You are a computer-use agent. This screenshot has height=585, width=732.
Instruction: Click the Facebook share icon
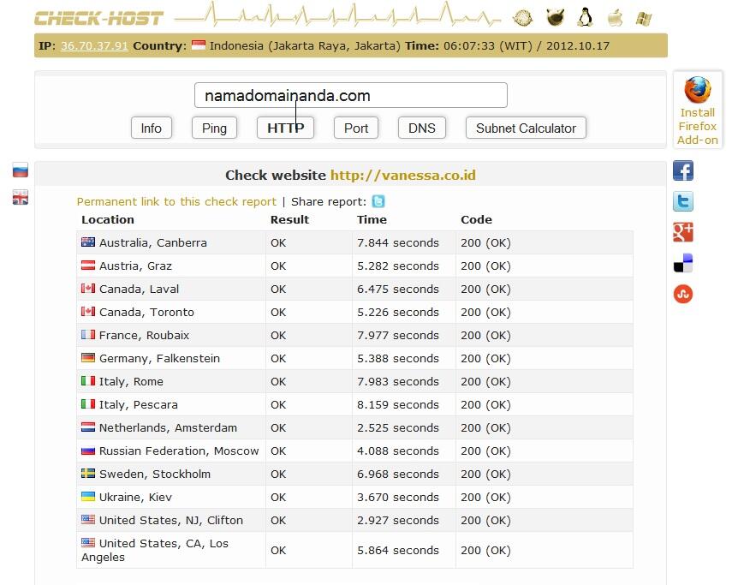(683, 170)
